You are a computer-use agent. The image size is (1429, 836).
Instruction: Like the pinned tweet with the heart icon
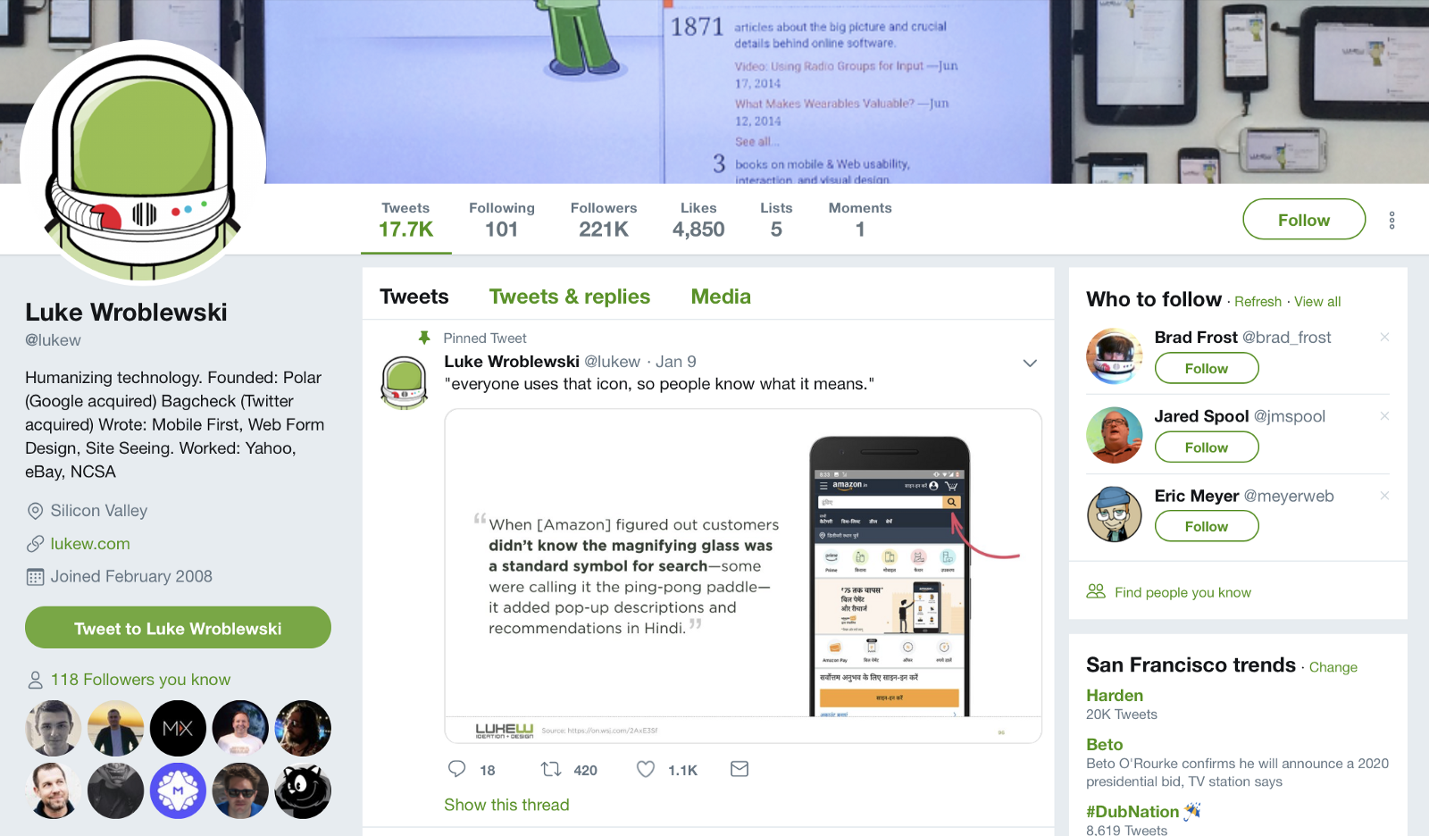(x=646, y=769)
